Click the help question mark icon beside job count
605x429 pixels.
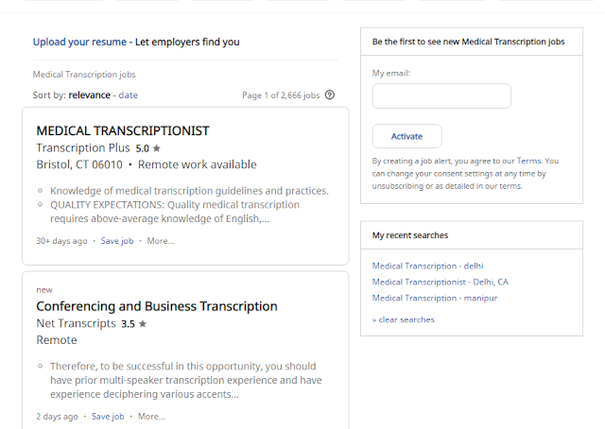point(330,94)
